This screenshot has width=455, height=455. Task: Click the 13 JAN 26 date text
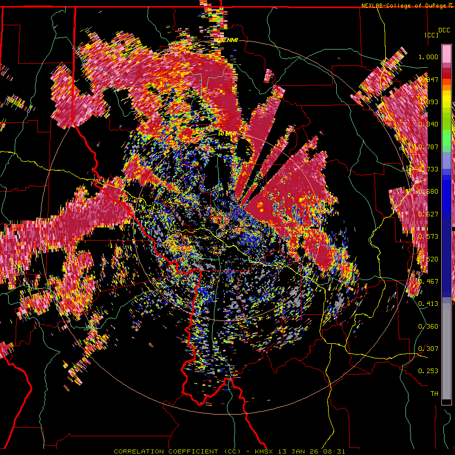click(x=298, y=451)
